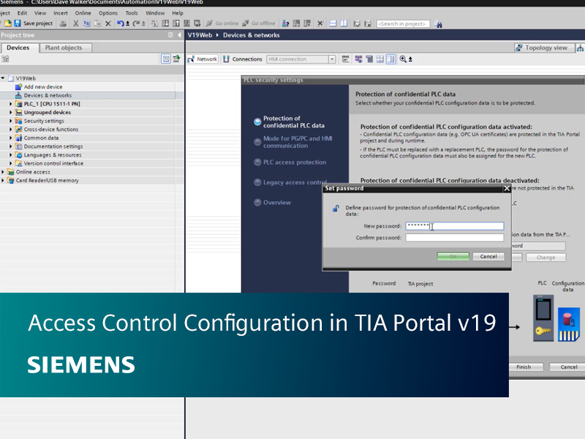Open Topology view
The height and width of the screenshot is (439, 585).
pyautogui.click(x=545, y=47)
